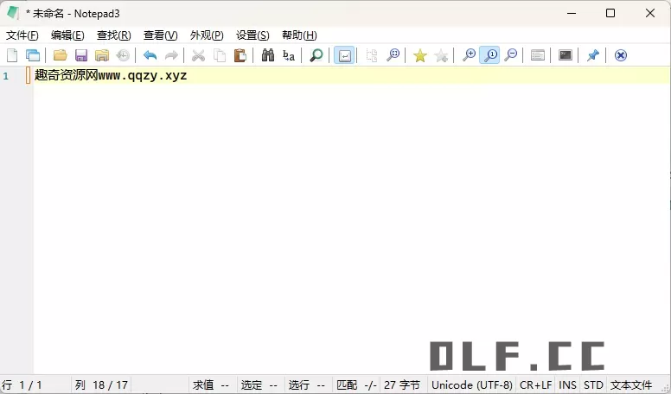Click line number 1 in margin

(6, 76)
